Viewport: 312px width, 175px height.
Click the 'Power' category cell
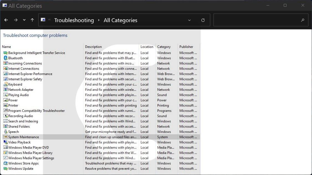pyautogui.click(x=162, y=100)
